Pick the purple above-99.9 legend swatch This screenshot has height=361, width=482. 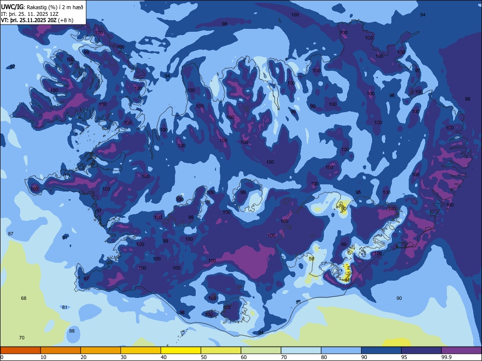point(461,350)
